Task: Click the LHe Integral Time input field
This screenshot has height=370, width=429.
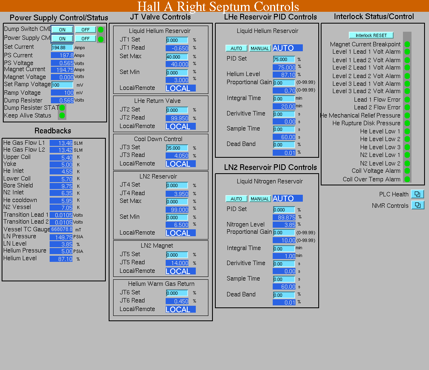Action: click(284, 99)
